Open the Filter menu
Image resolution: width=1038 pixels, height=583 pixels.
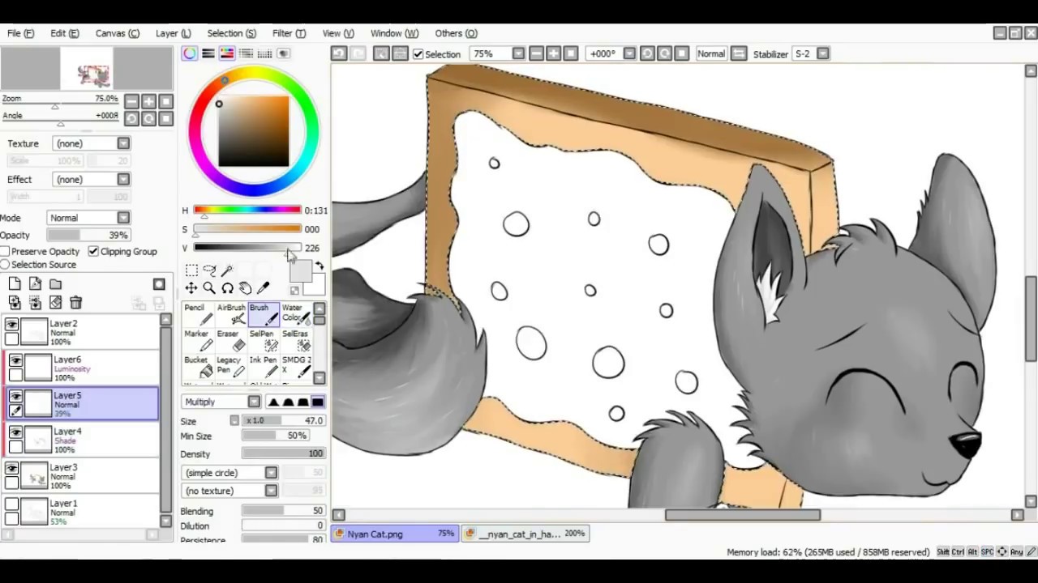[x=289, y=33]
